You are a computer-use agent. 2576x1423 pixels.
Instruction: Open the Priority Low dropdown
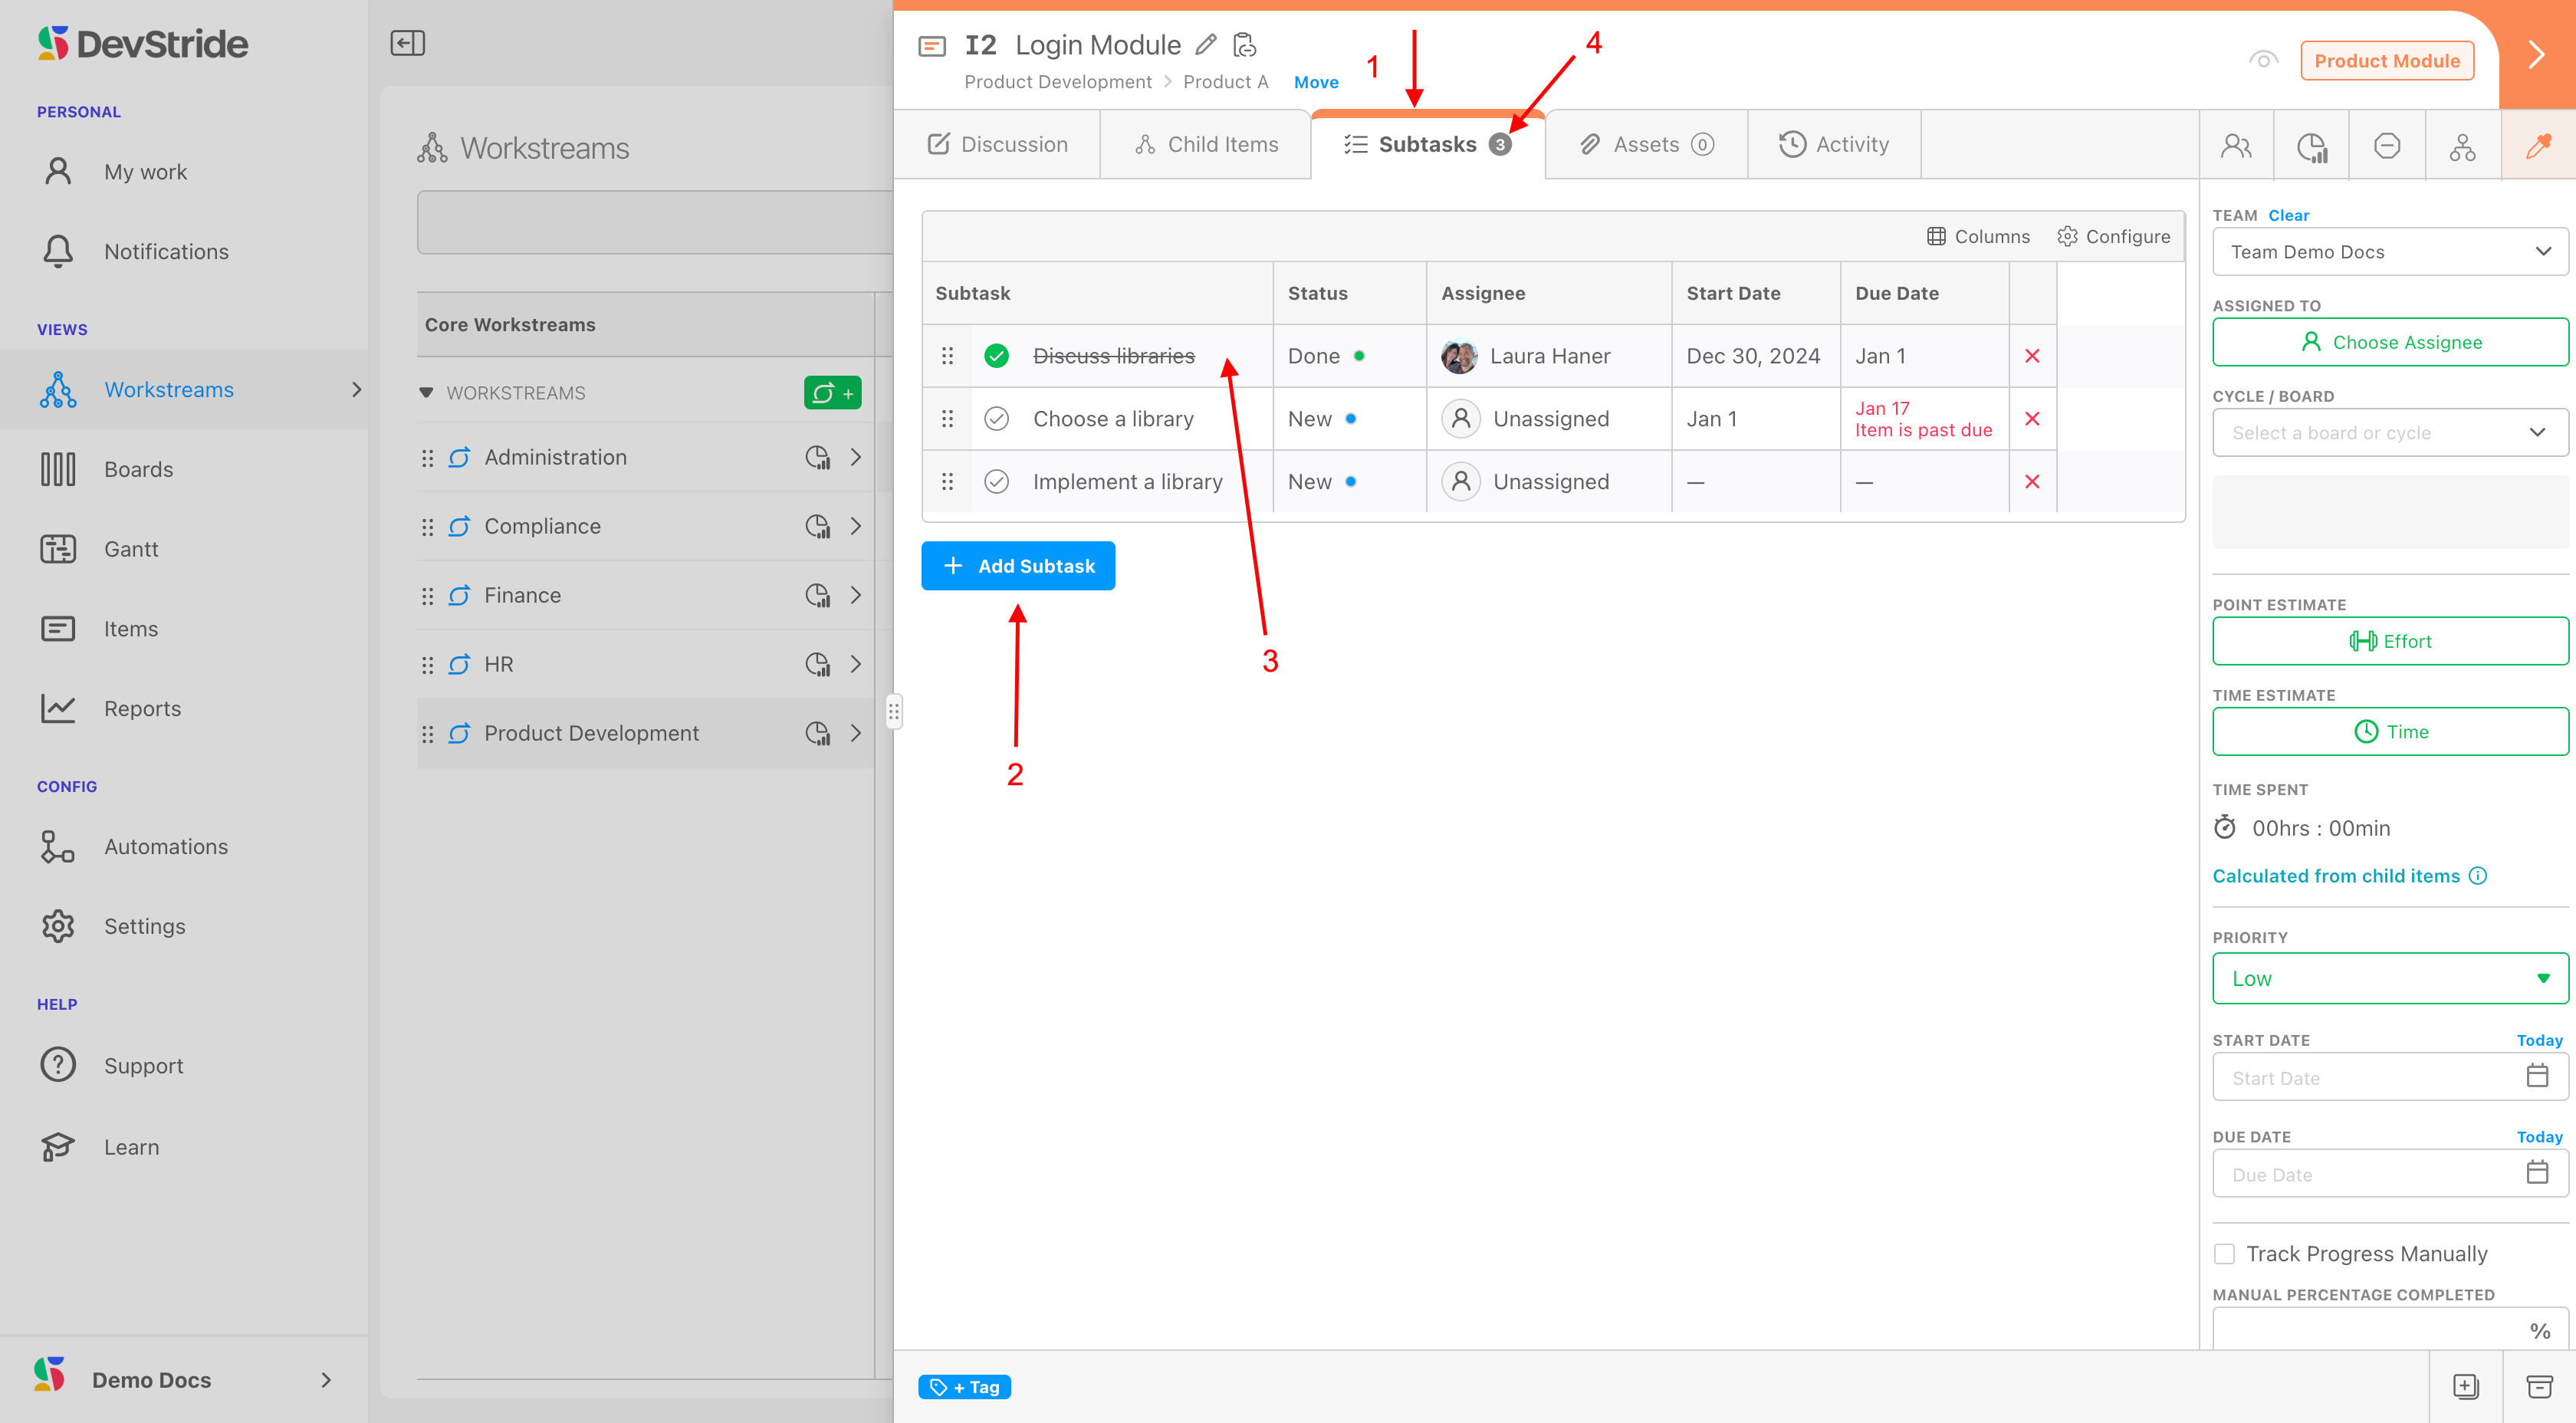(2389, 978)
